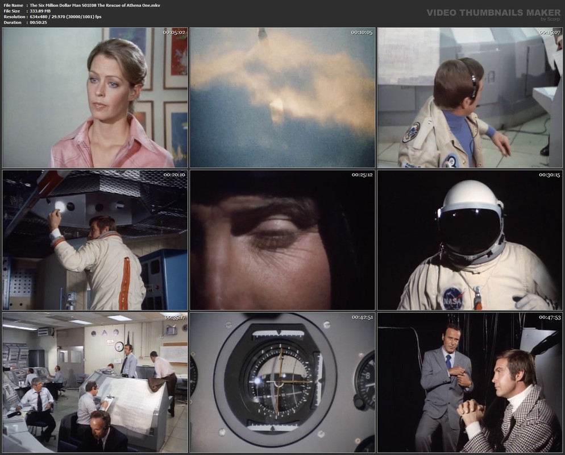Click the 00:35:17 timestamp label
This screenshot has width=565, height=455.
tap(175, 317)
